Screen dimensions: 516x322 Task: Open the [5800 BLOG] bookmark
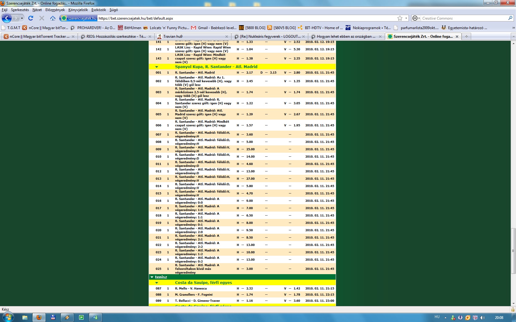pyautogui.click(x=252, y=28)
